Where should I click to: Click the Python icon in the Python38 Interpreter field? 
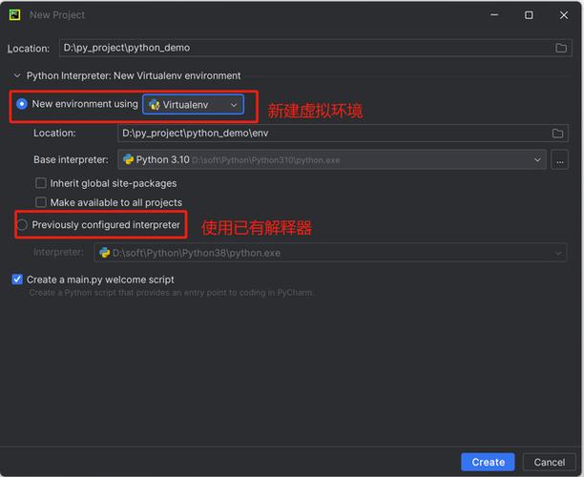[105, 253]
